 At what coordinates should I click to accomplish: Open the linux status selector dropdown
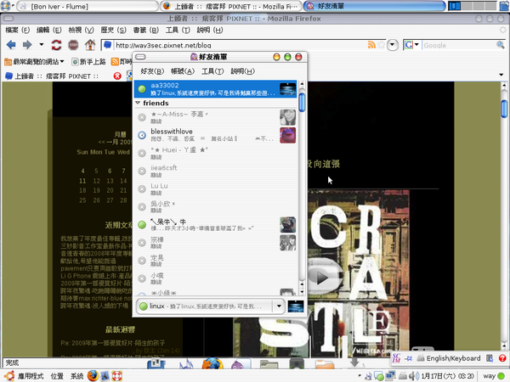coord(279,306)
